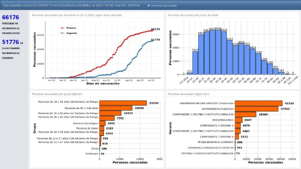The image size is (301, 169).
Task: Click the panel title 'Personas vacunadas por grupo objetivo'
Action: (x=57, y=94)
